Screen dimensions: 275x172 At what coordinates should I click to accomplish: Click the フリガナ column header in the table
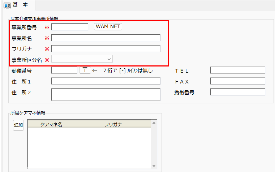[x=113, y=124]
